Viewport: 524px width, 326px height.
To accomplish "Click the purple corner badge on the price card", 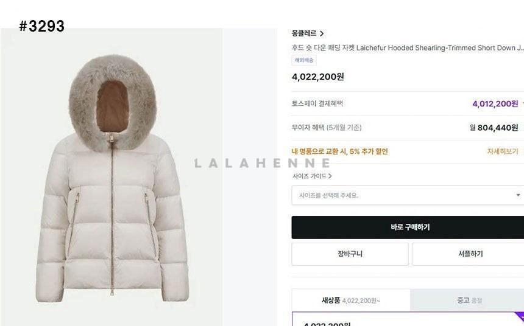I will (x=520, y=315).
